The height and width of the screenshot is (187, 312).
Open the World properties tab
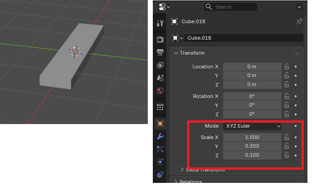click(x=160, y=91)
